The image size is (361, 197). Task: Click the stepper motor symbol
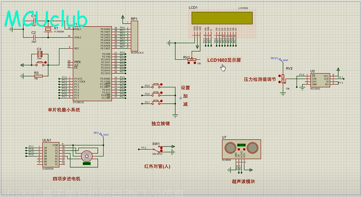[x=86, y=157]
